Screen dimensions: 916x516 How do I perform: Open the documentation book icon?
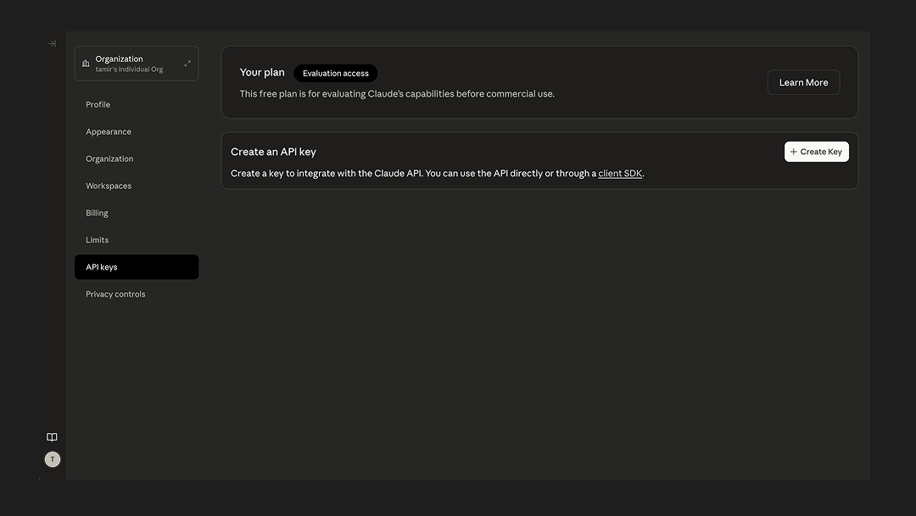click(x=52, y=437)
